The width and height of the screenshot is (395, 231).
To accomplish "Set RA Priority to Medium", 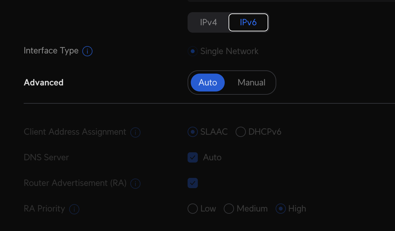I will coord(229,209).
